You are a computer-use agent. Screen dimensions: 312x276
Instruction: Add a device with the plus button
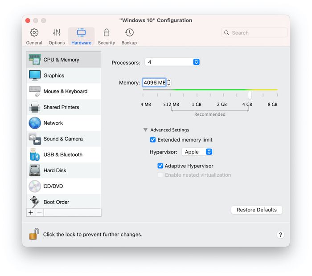pos(31,212)
